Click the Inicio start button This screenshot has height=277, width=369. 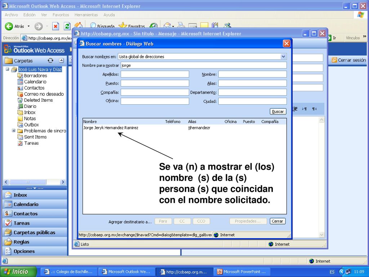click(x=18, y=272)
